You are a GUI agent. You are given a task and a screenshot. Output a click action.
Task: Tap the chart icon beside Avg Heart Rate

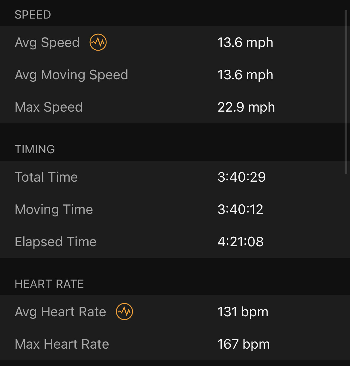124,312
